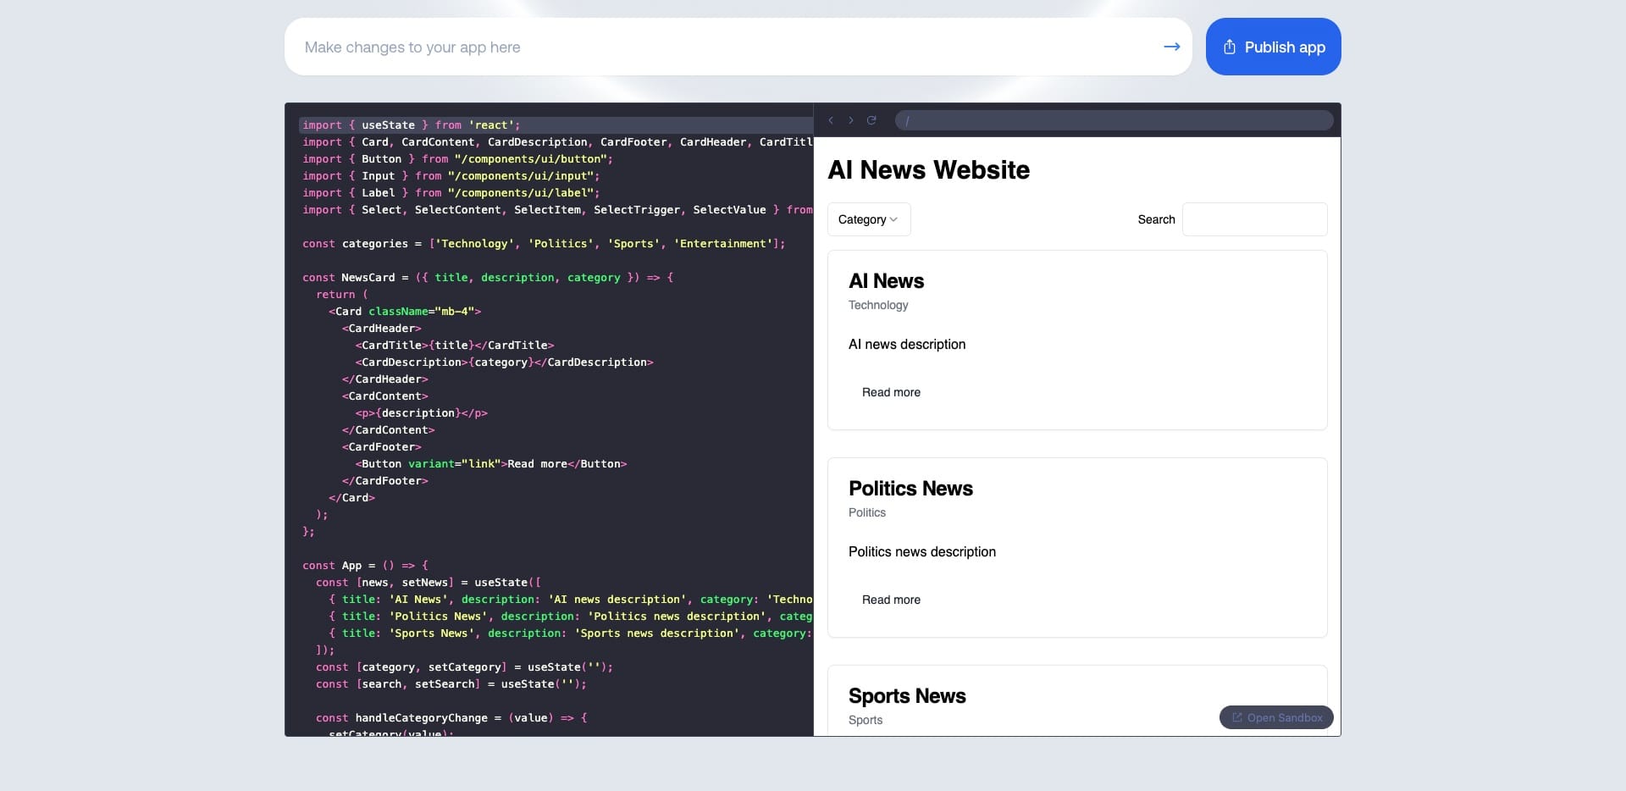Click the Publish app button
Viewport: 1626px width, 791px height.
coord(1273,47)
